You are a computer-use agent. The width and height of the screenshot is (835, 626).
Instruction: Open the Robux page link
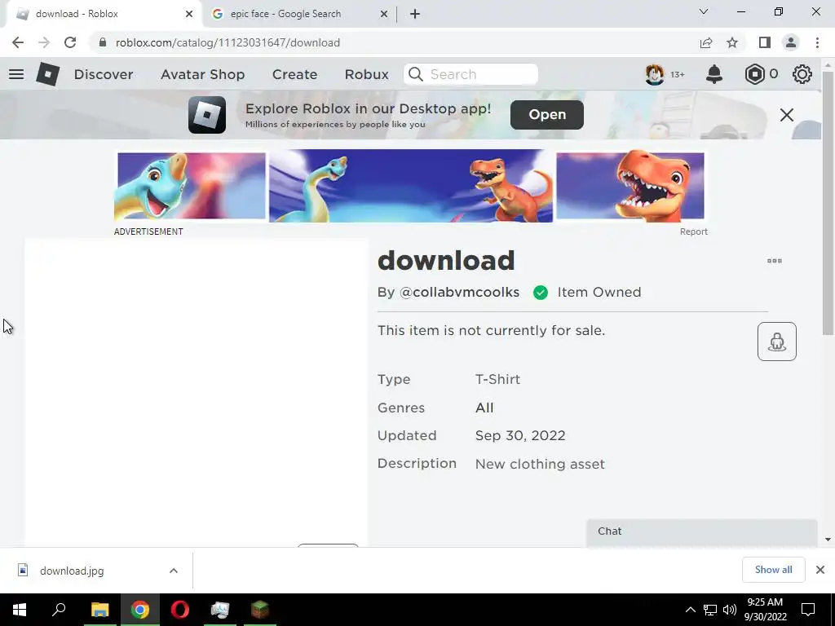tap(366, 74)
